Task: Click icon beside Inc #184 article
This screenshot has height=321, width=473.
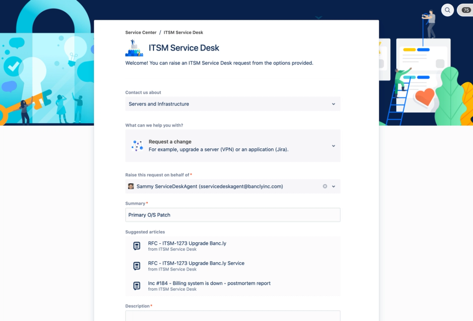Action: tap(137, 286)
